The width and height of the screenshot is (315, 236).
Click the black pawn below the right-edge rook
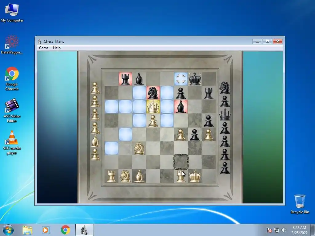click(209, 121)
